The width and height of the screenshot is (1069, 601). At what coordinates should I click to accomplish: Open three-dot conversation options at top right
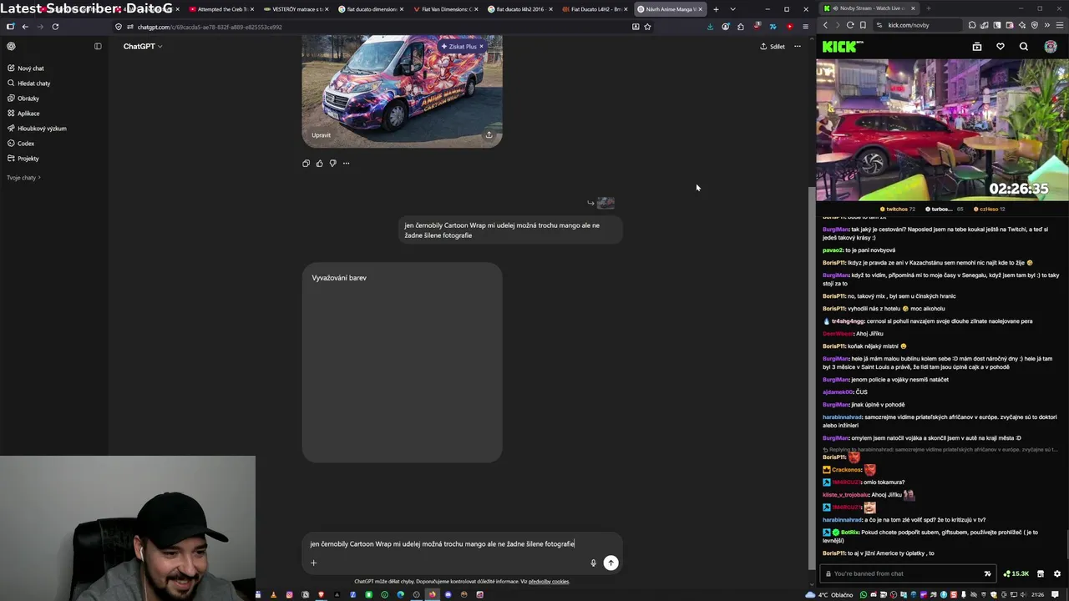(x=797, y=47)
